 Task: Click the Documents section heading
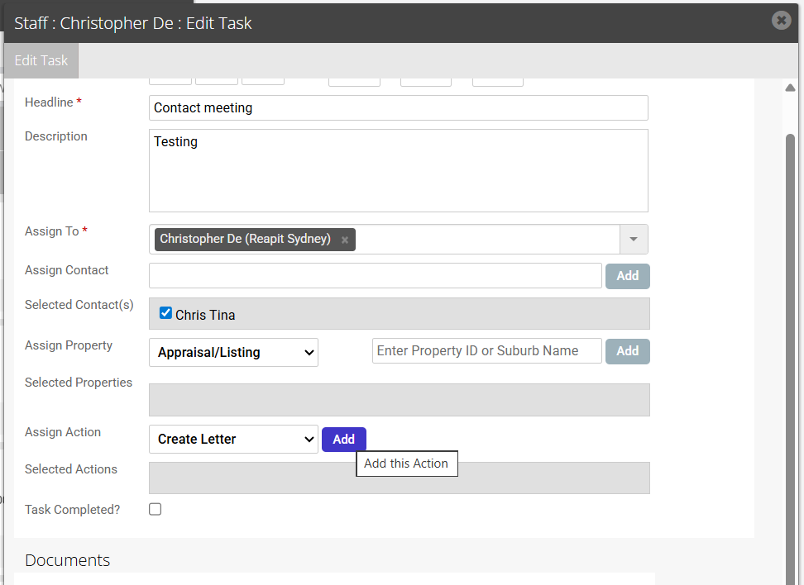(x=67, y=560)
